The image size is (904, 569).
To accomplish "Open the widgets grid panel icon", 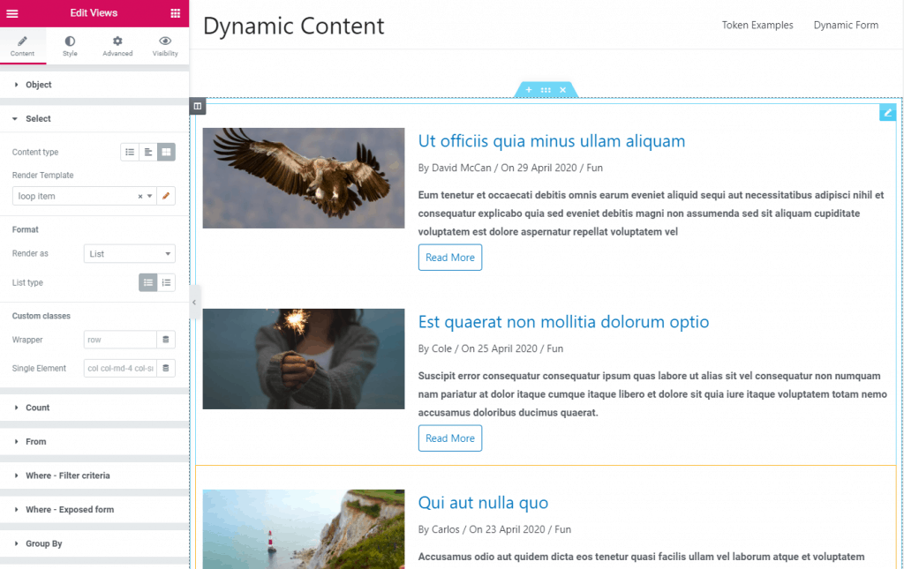I will pos(176,13).
